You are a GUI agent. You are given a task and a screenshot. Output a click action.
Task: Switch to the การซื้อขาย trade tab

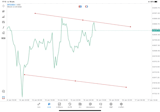59,105
